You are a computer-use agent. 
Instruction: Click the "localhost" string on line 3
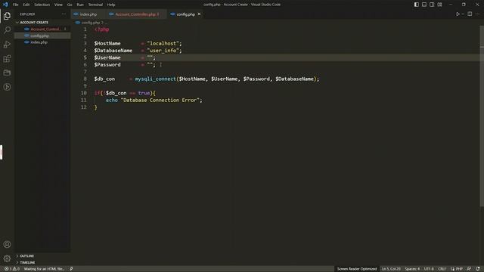click(163, 44)
